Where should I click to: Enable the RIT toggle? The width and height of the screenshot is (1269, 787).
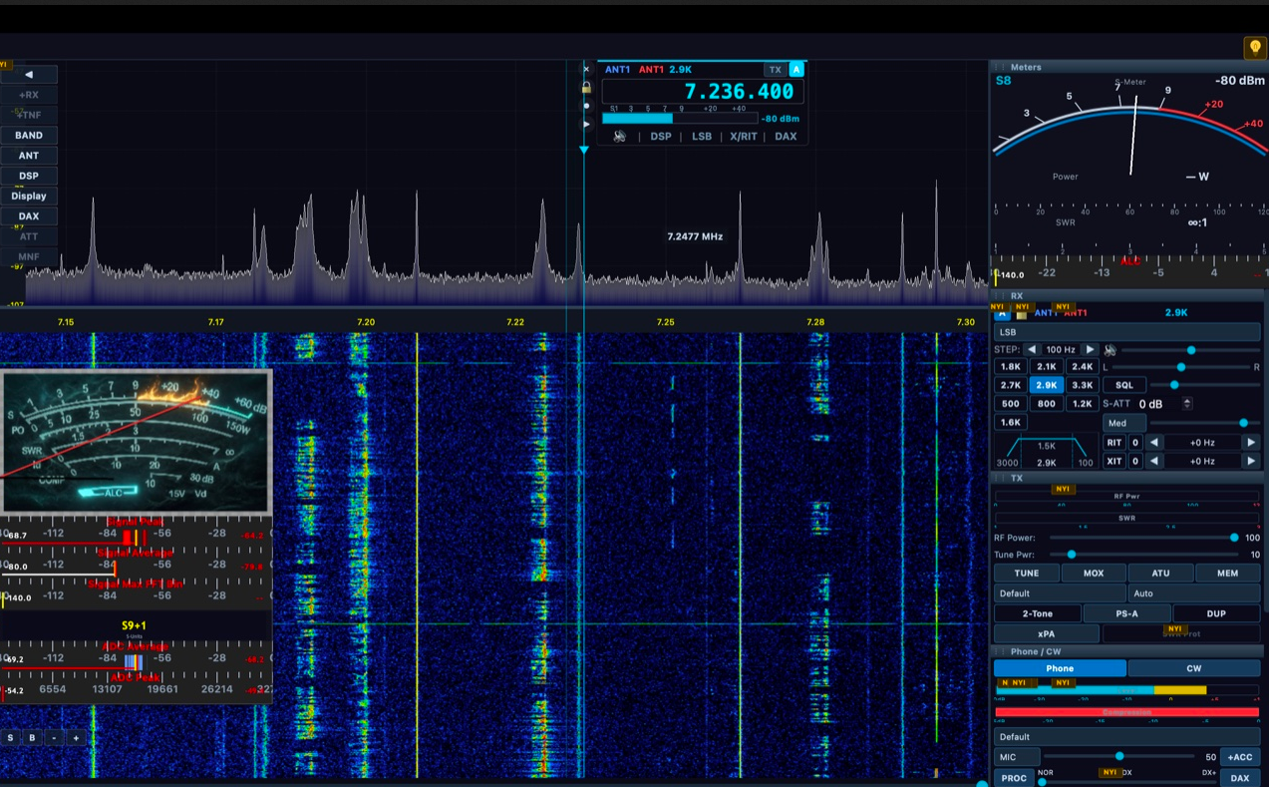click(x=1113, y=443)
